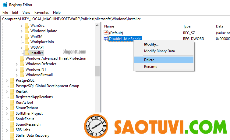Click the WcmSvc folder icon

point(27,25)
